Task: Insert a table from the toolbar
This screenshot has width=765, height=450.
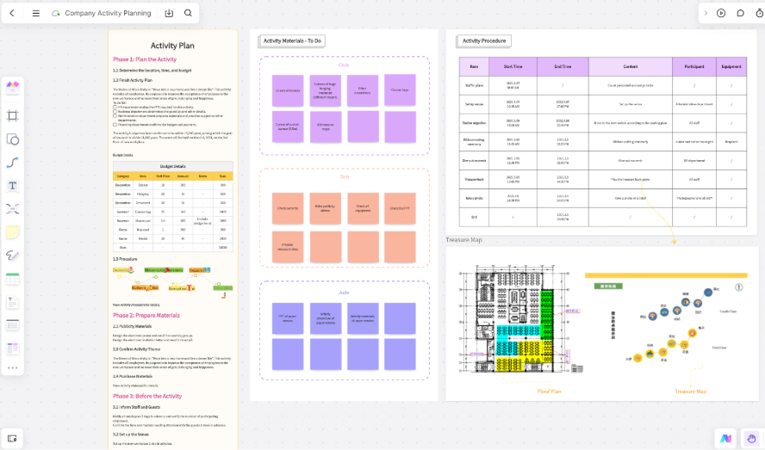Action: pyautogui.click(x=13, y=279)
